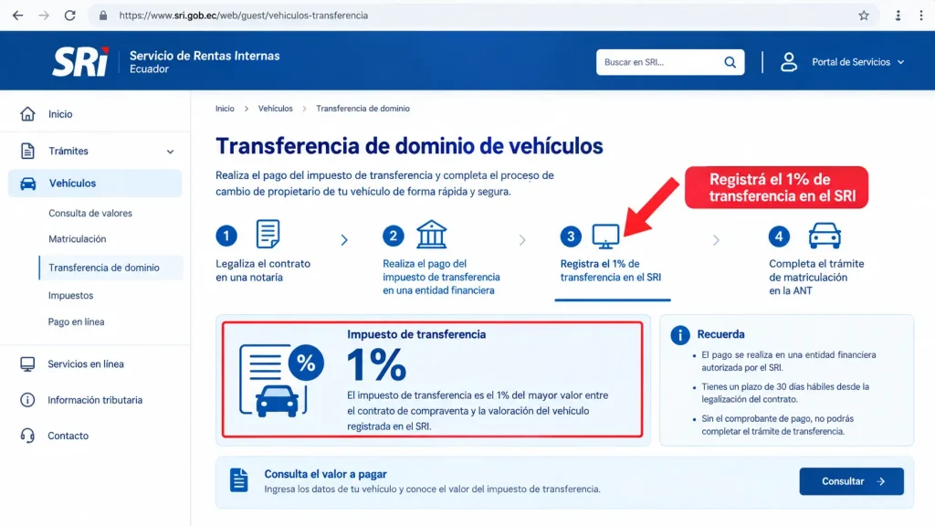Expand the Trámites chevron
Image resolution: width=935 pixels, height=526 pixels.
[x=170, y=152]
